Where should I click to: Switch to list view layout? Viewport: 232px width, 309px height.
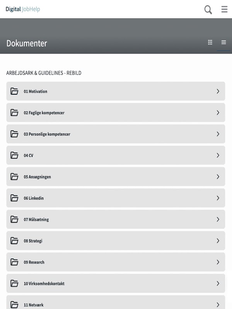[x=223, y=42]
